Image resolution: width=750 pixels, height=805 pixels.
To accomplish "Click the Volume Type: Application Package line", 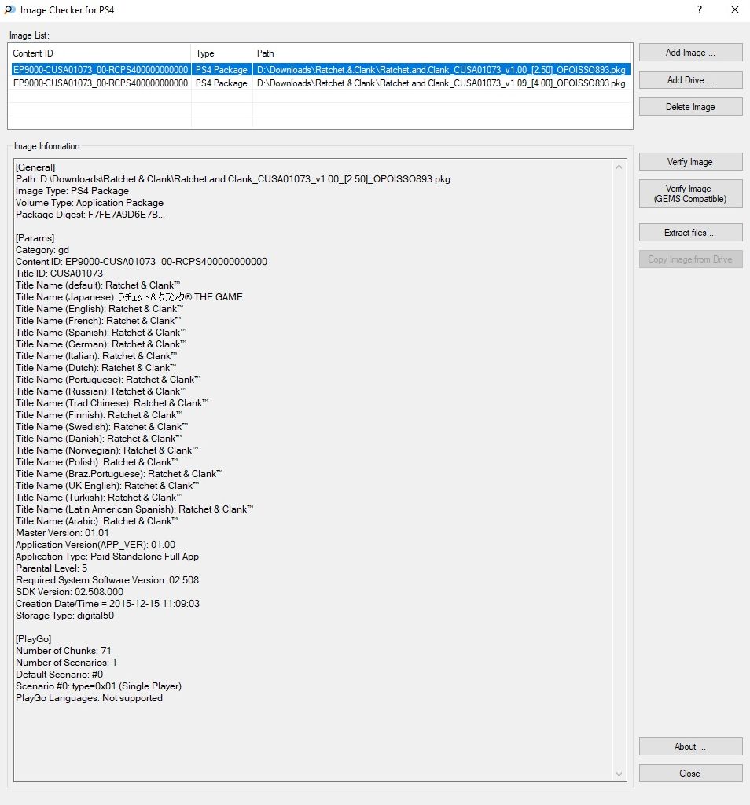I will (x=90, y=203).
